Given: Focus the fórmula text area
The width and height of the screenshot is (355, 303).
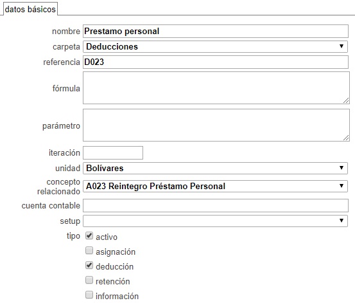Looking at the screenshot, I should tap(216, 88).
